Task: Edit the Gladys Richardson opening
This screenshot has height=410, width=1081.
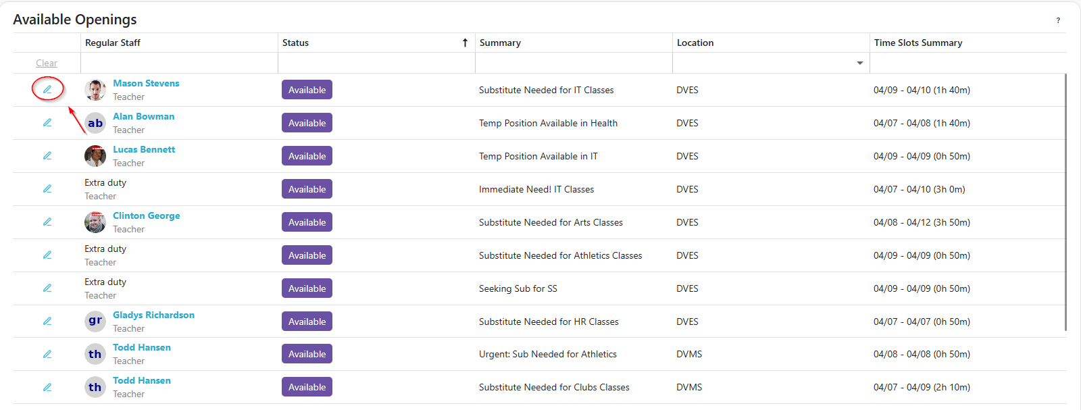Action: [47, 321]
